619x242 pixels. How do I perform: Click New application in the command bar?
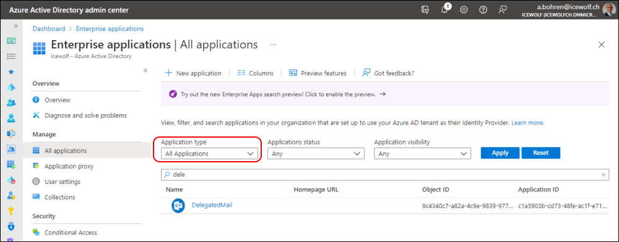tap(193, 73)
